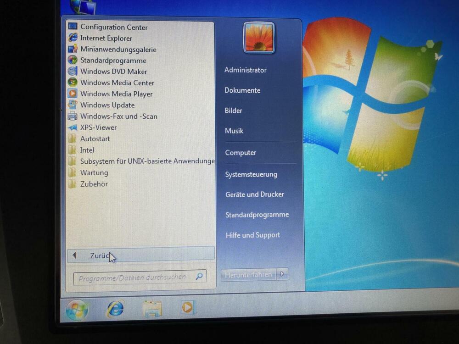Viewport: 459px width, 344px height.
Task: Click the Windows Media Center icon
Action: click(x=73, y=82)
